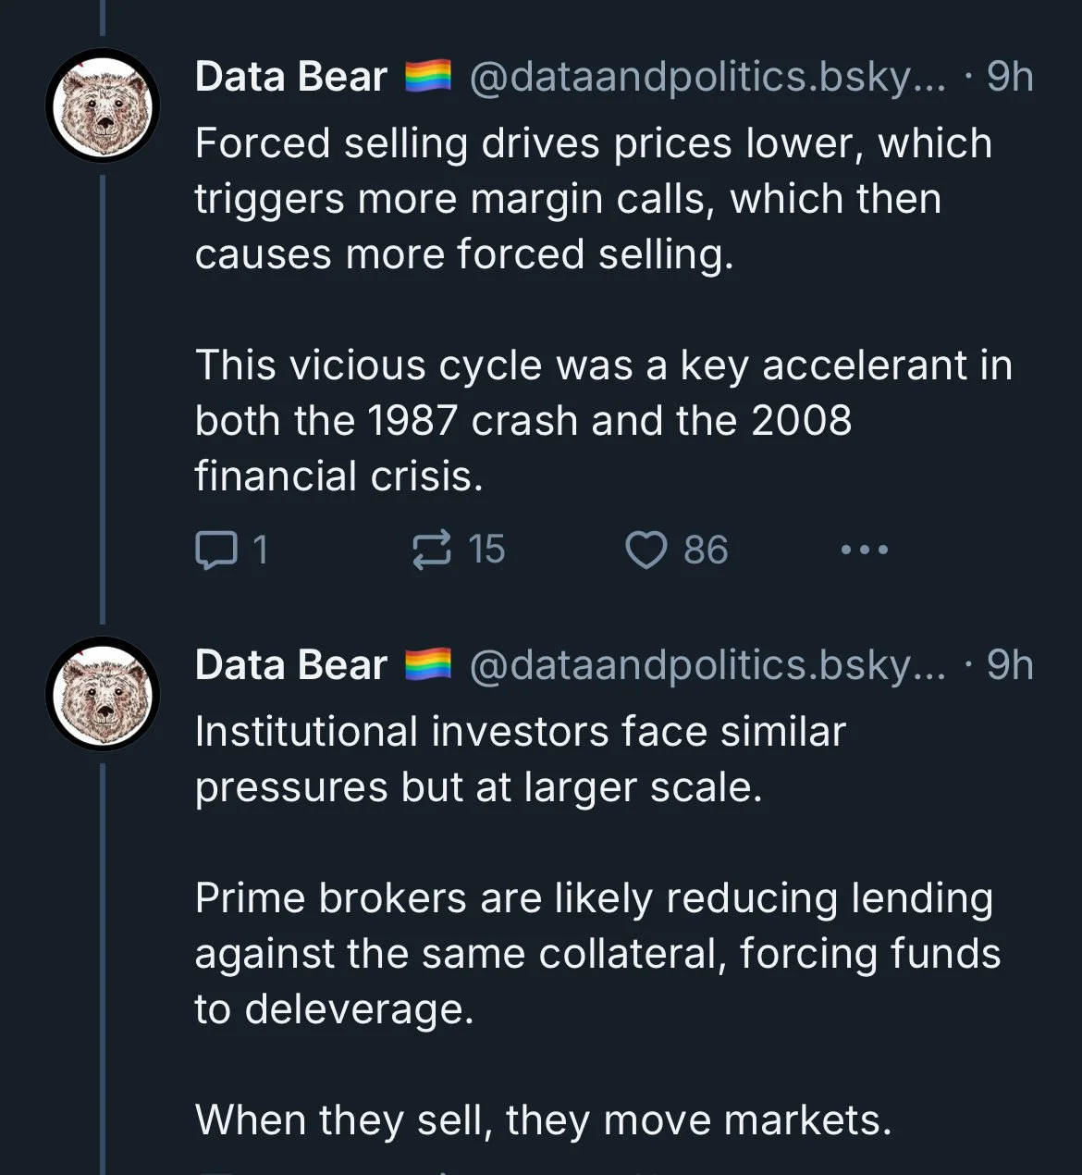Click the reply count of 1
Viewport: 1082px width, 1175px height.
(x=260, y=550)
